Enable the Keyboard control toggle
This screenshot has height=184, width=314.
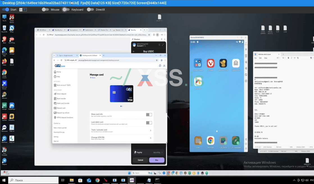pos(66,10)
